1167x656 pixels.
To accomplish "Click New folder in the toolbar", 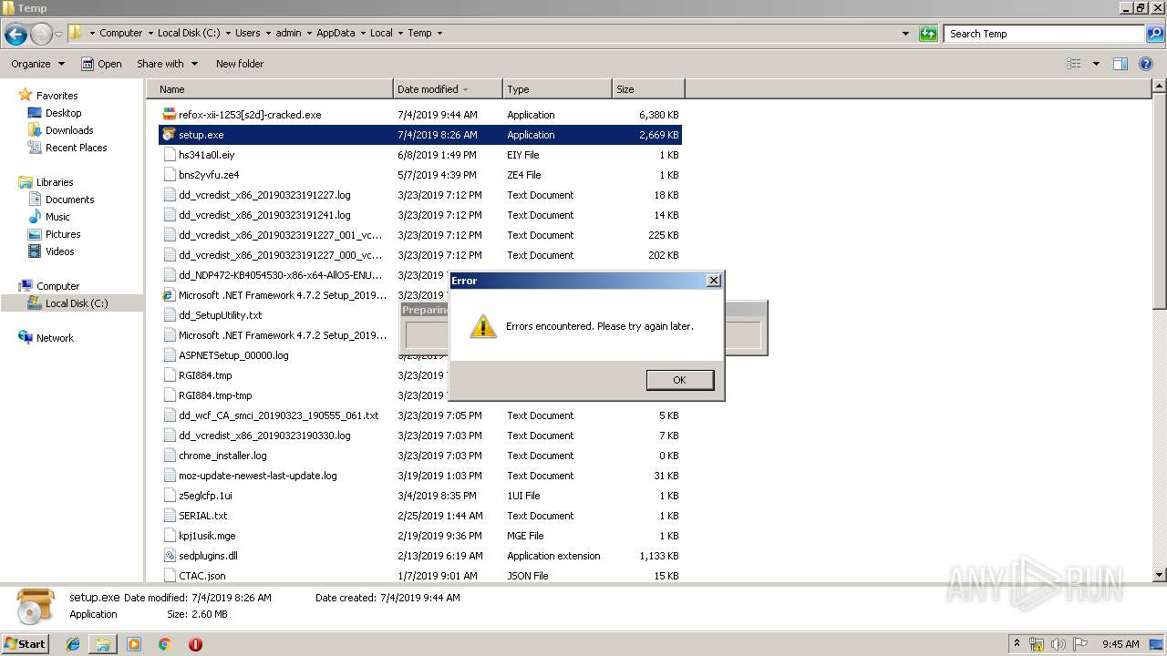I will pyautogui.click(x=240, y=64).
